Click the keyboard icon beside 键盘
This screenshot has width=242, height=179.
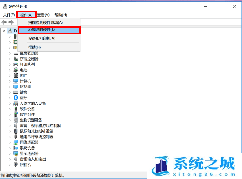click(x=16, y=92)
